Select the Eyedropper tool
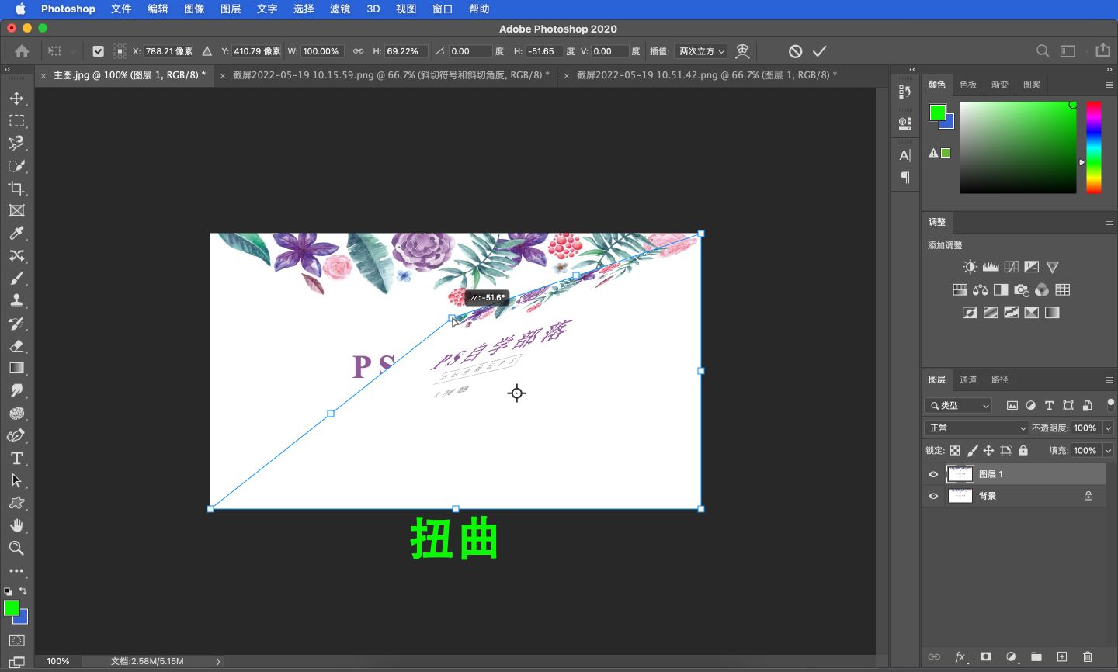This screenshot has width=1118, height=672. tap(16, 234)
